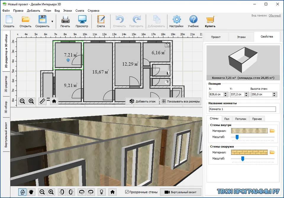Click the Повторить redo arrow
Screen dimensions: 284x198
(136, 21)
